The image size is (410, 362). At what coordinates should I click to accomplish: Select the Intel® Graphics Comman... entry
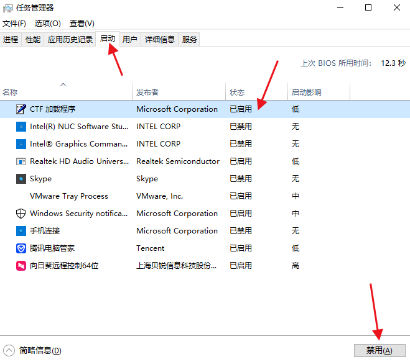tap(79, 144)
